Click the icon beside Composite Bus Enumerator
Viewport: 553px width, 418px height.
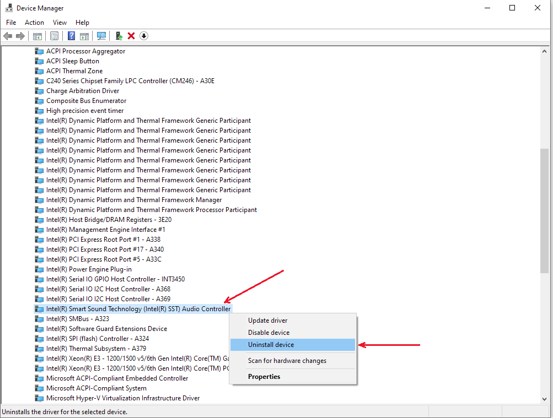tap(39, 101)
